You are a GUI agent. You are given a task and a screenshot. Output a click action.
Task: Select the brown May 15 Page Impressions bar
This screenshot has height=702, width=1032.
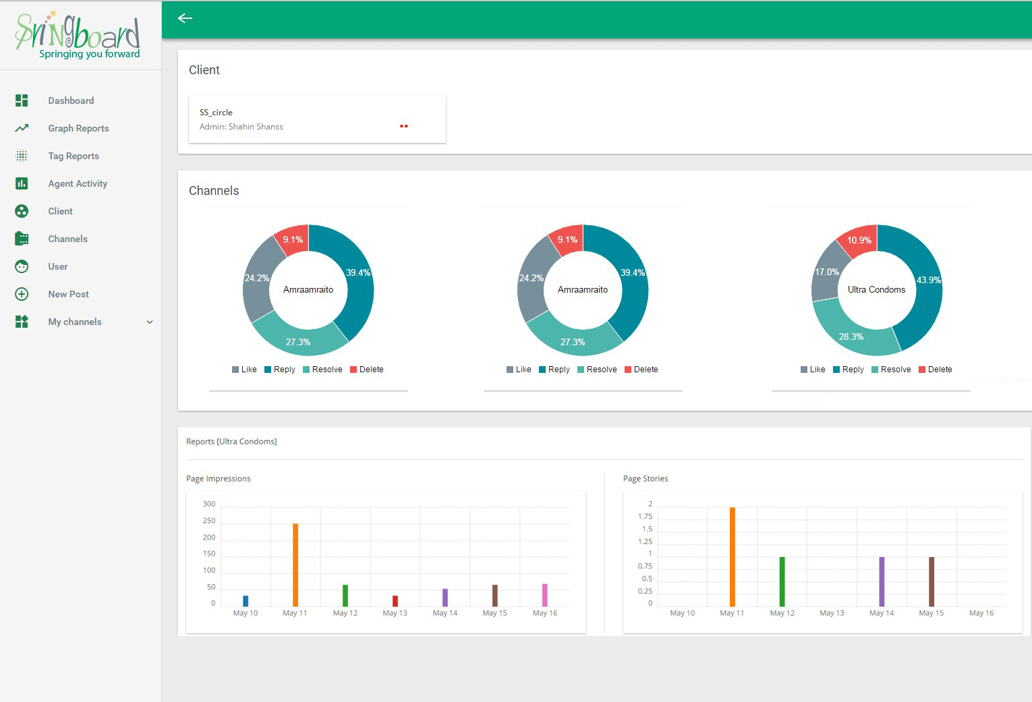[x=495, y=595]
